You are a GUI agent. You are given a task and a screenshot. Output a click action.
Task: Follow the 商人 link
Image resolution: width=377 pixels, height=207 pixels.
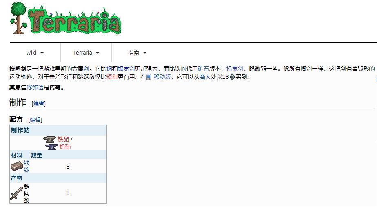(x=205, y=77)
